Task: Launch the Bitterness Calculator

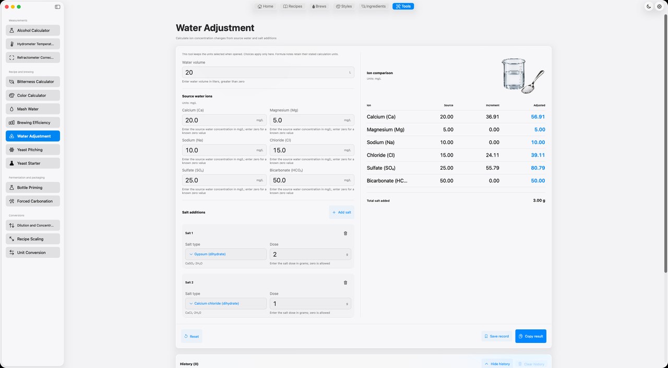Action: click(33, 81)
